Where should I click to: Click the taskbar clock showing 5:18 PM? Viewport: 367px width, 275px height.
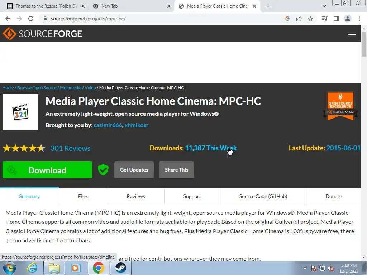349,268
